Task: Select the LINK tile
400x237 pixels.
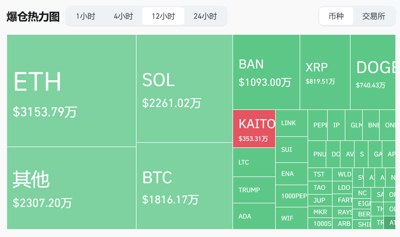Action: coord(291,123)
